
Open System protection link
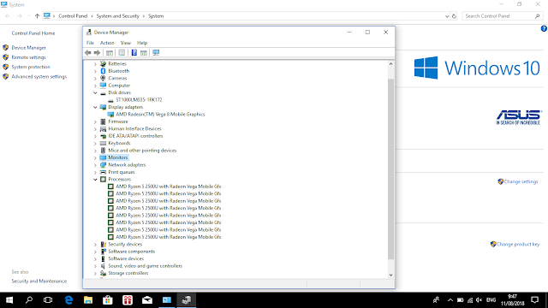[31, 67]
